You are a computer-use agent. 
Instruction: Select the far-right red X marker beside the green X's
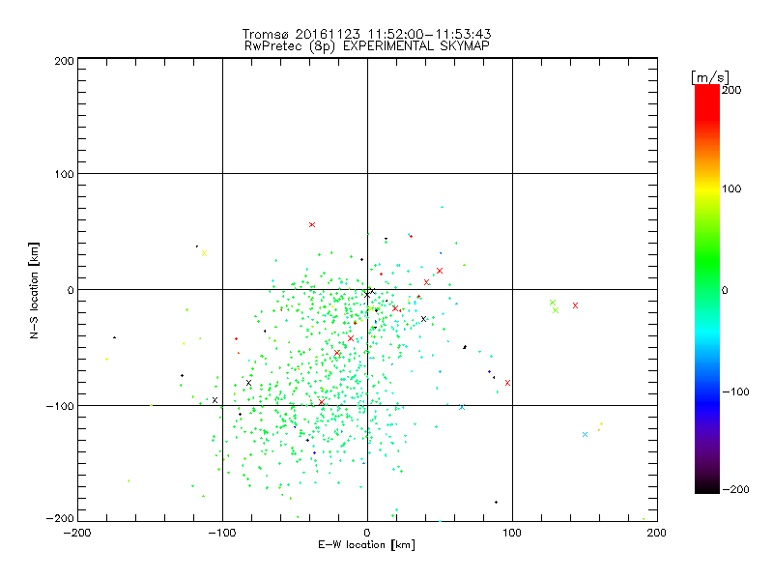coord(575,305)
